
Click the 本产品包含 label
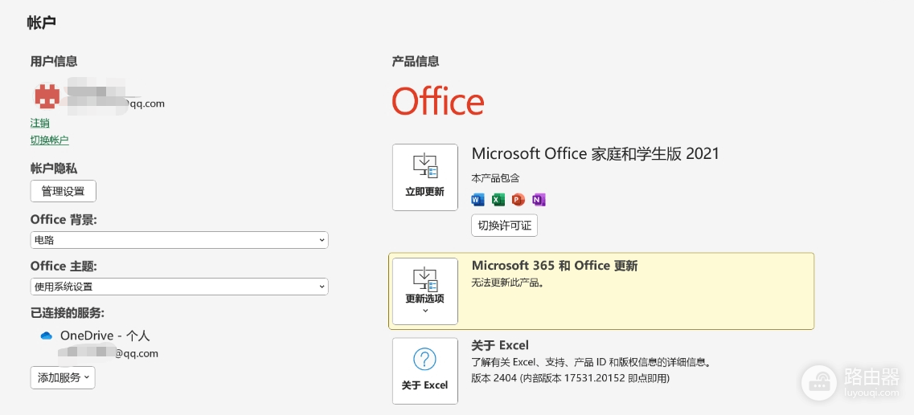coord(495,177)
